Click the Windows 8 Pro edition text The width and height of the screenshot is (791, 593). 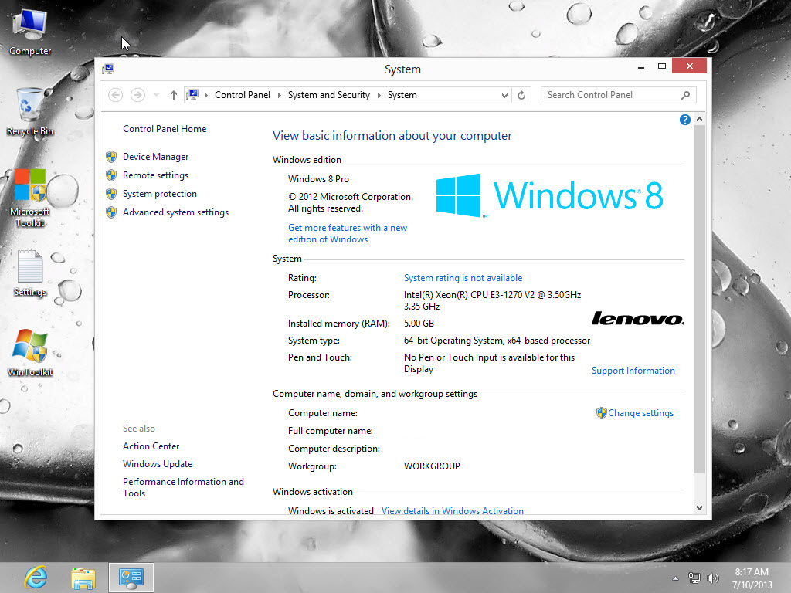point(318,179)
